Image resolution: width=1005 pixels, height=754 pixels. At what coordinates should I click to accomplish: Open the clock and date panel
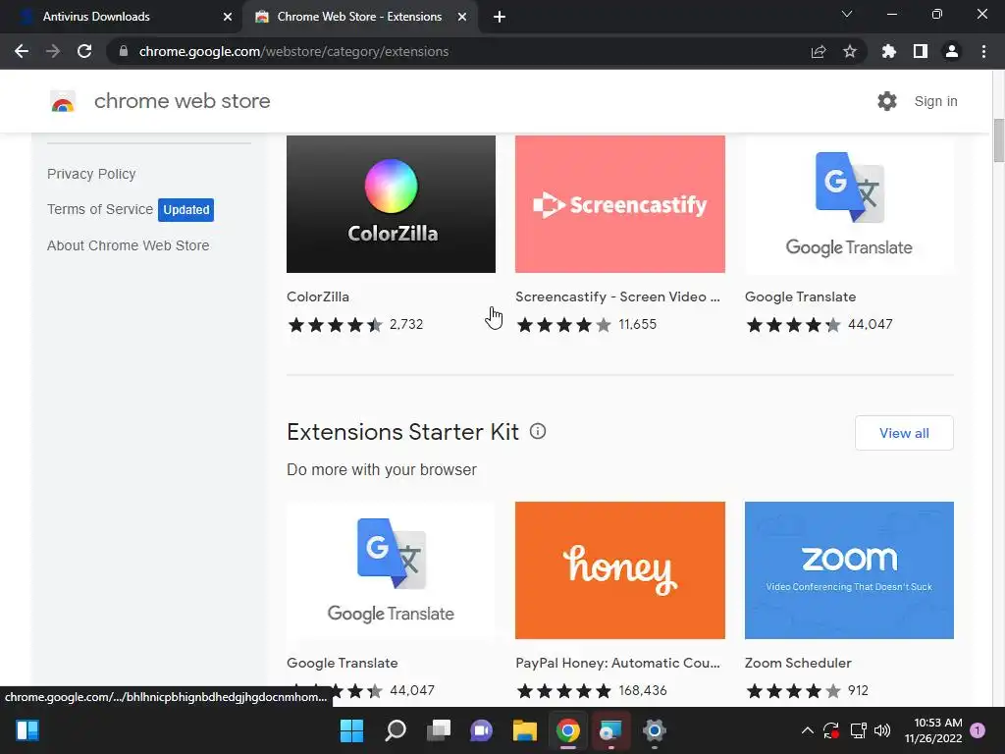point(933,730)
